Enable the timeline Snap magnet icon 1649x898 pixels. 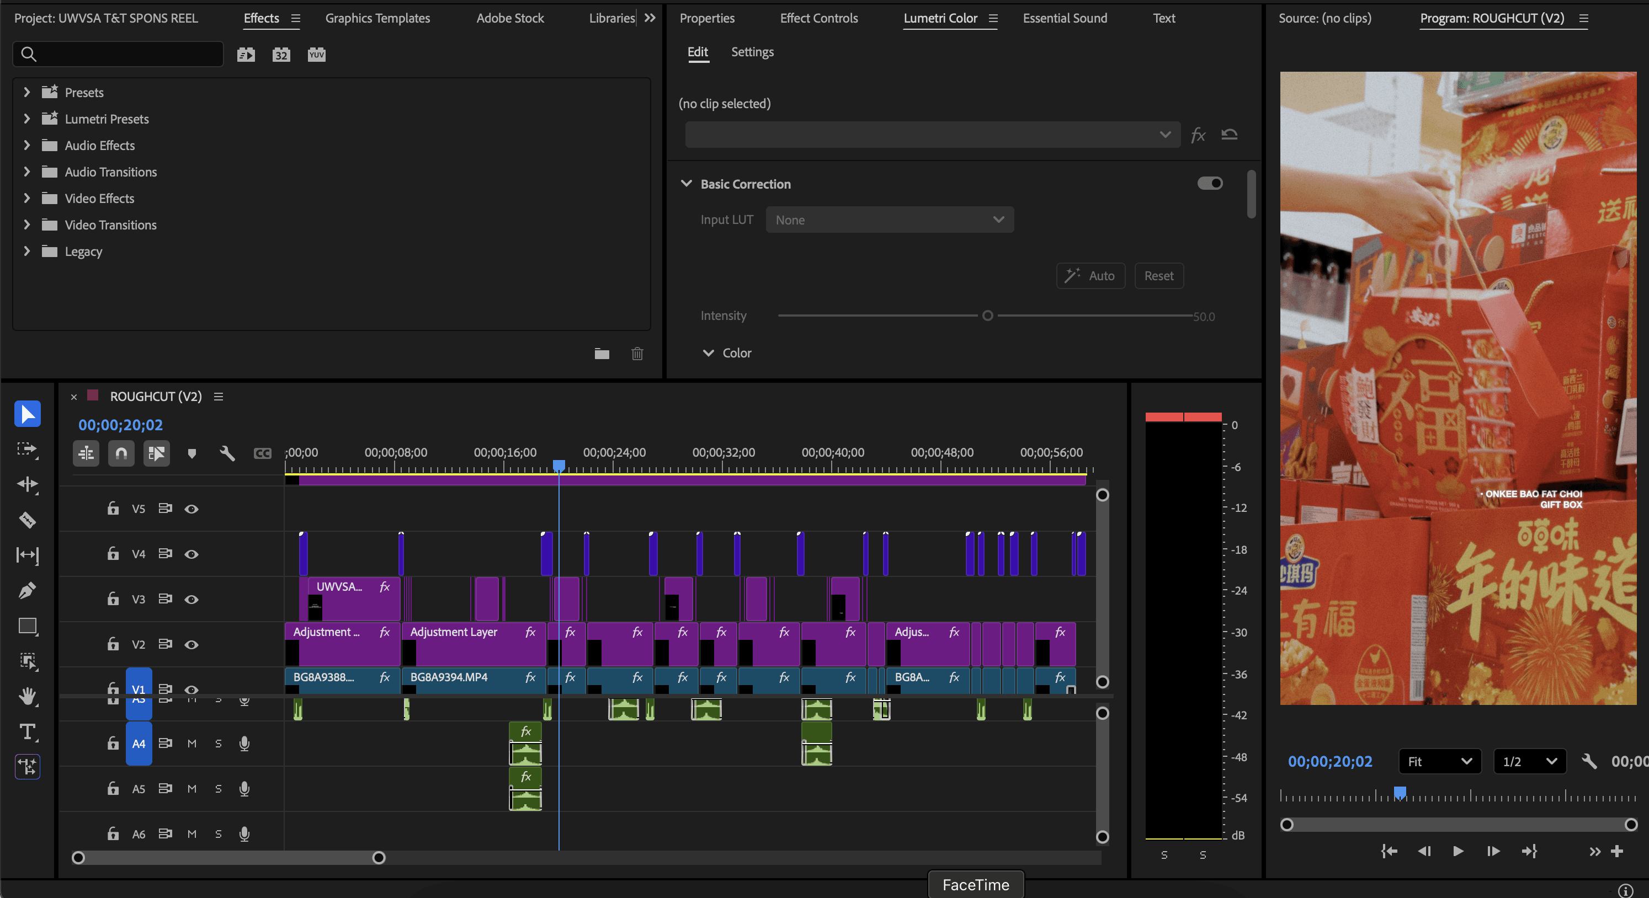121,453
